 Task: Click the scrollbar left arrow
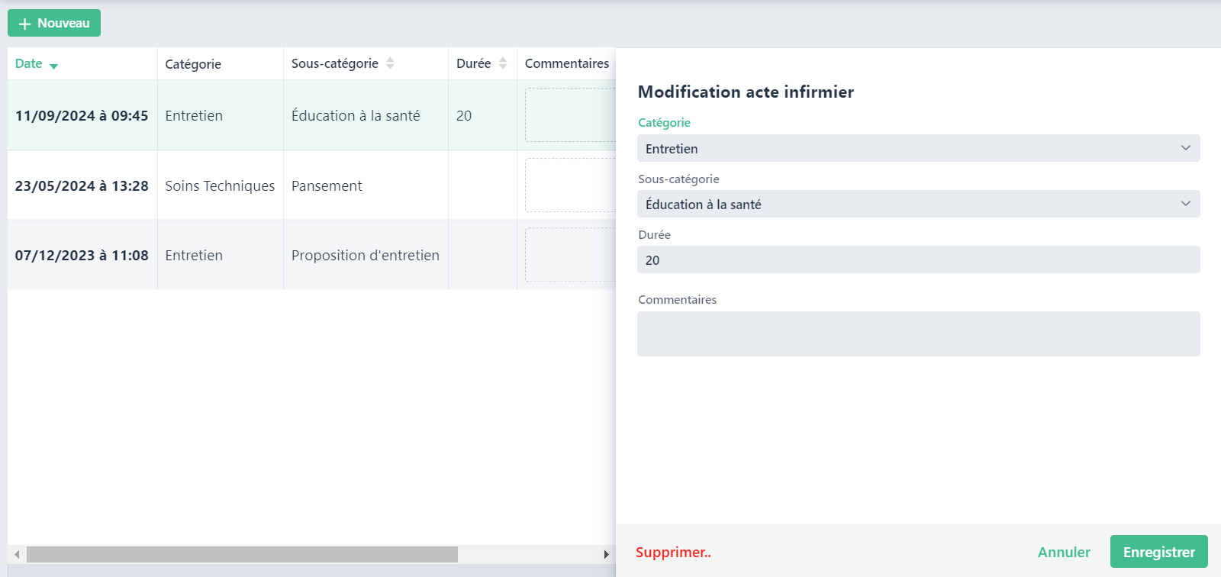coord(17,554)
